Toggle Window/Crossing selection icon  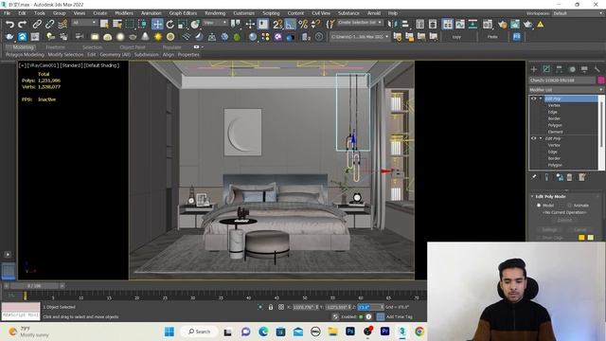point(142,25)
